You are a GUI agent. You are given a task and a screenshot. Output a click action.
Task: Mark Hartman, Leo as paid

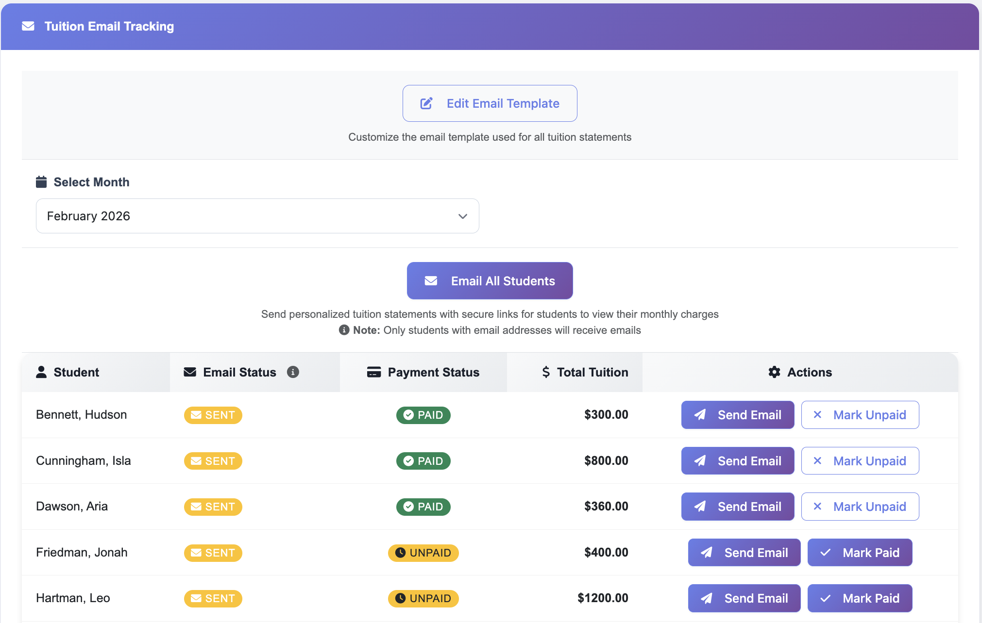pyautogui.click(x=860, y=598)
